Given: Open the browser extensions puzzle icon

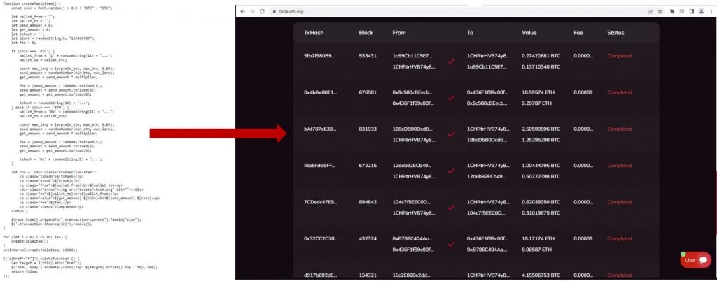Looking at the screenshot, I should (672, 11).
